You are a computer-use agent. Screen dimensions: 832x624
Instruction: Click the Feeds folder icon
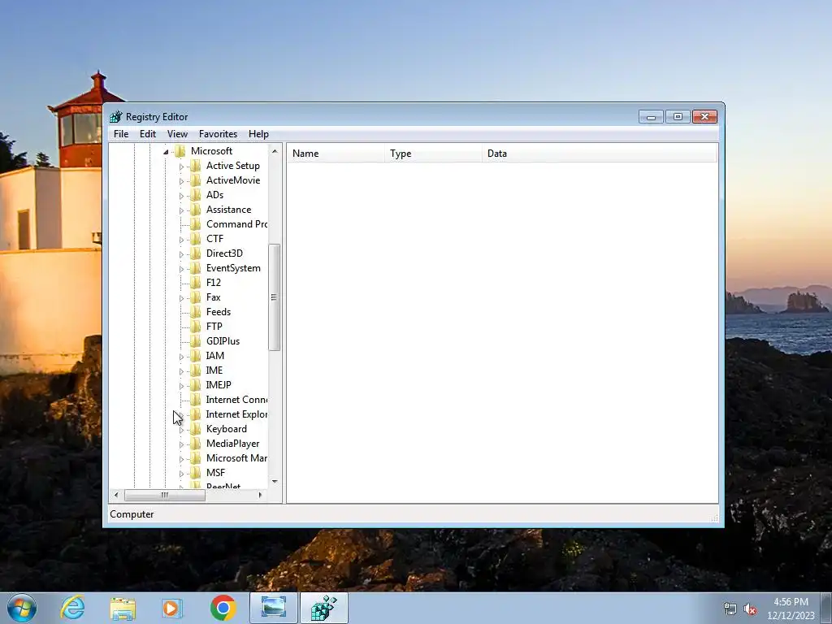[196, 311]
